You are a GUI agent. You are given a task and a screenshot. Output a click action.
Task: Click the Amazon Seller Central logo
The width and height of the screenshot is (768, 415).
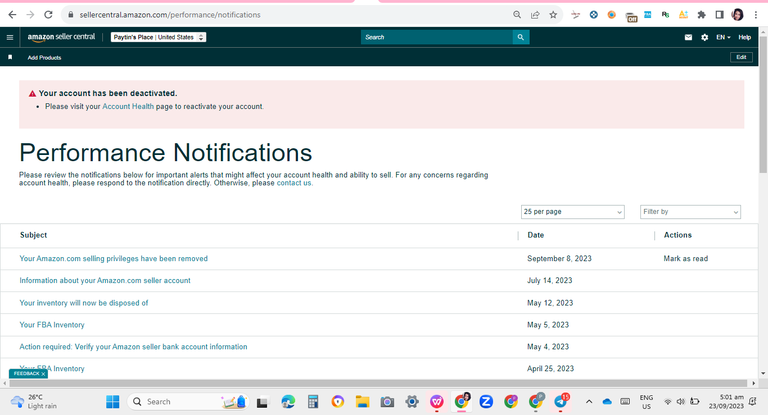(61, 37)
